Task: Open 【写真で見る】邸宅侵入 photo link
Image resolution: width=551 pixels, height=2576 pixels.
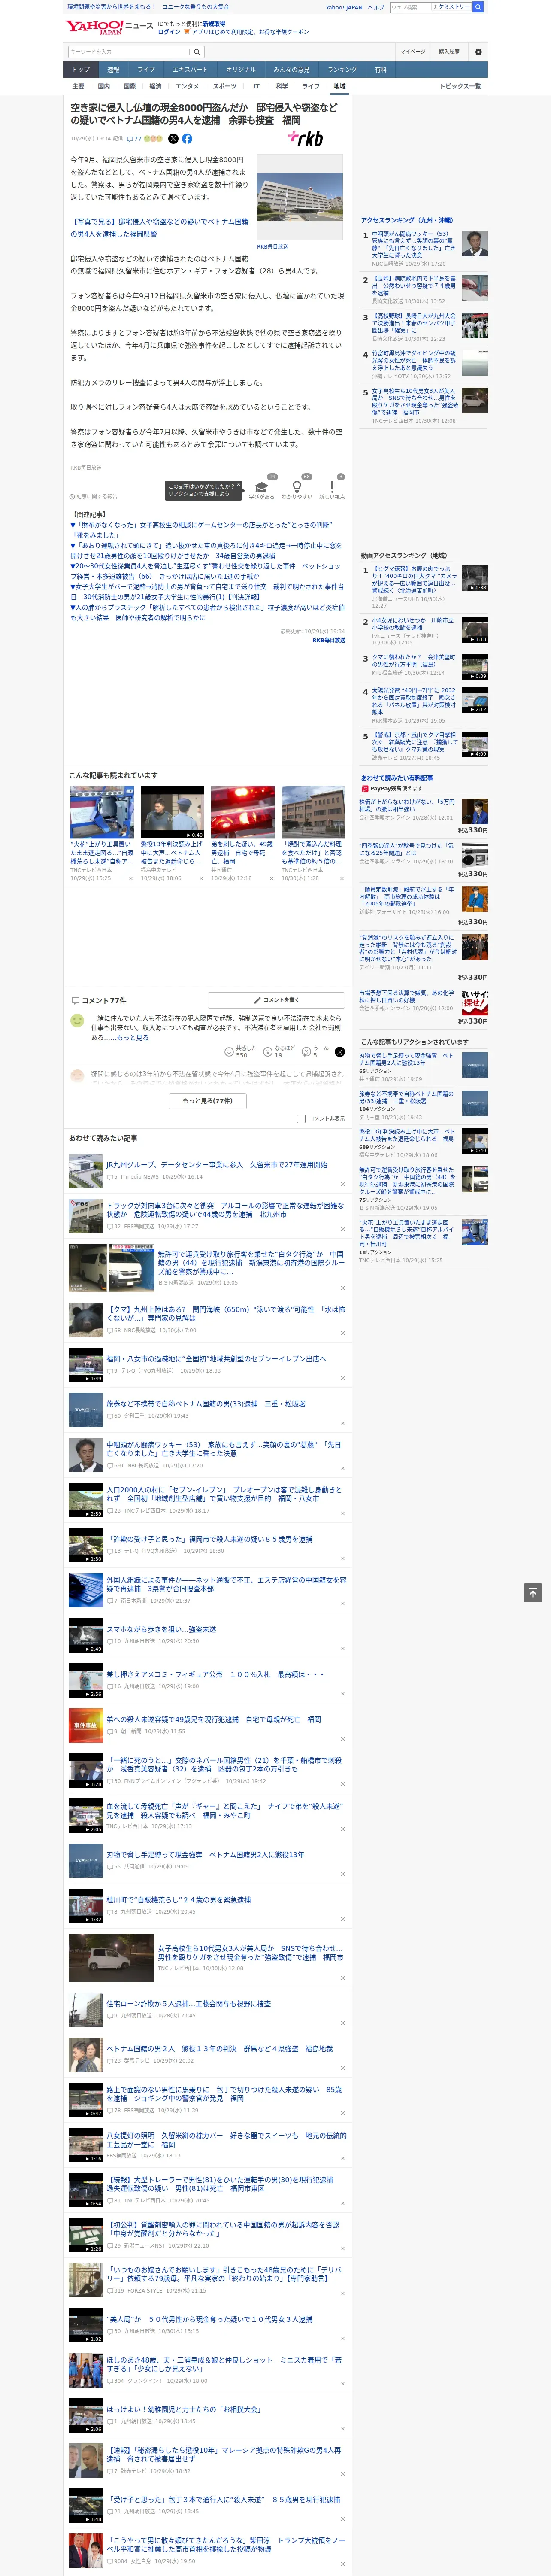Action: (x=159, y=228)
